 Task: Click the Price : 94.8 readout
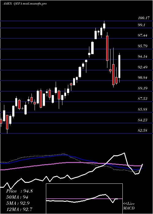pos(19,191)
